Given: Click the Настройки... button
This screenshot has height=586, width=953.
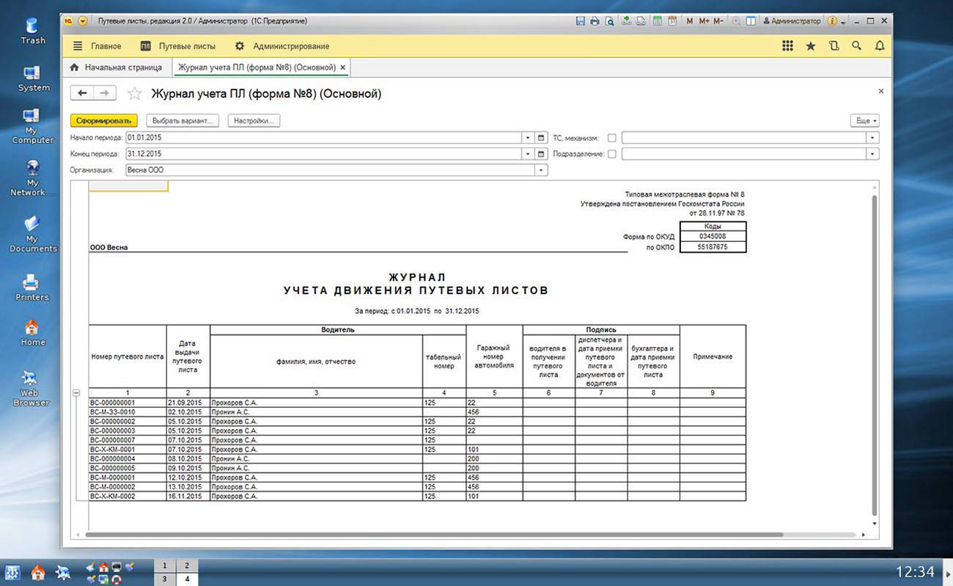Looking at the screenshot, I should [254, 121].
